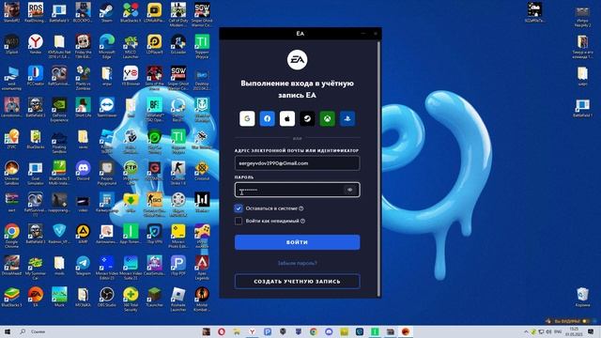Sign in with the Google icon

247,119
